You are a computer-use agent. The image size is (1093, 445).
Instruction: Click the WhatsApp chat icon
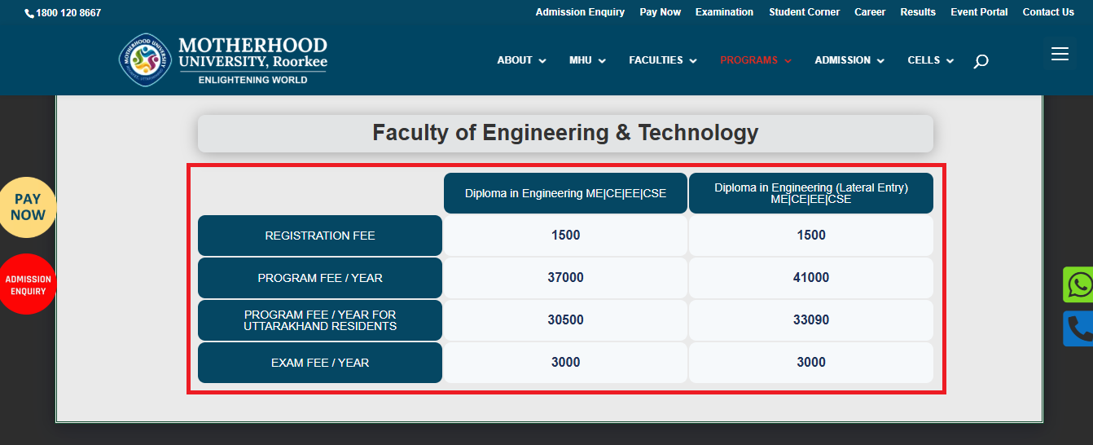click(1078, 284)
